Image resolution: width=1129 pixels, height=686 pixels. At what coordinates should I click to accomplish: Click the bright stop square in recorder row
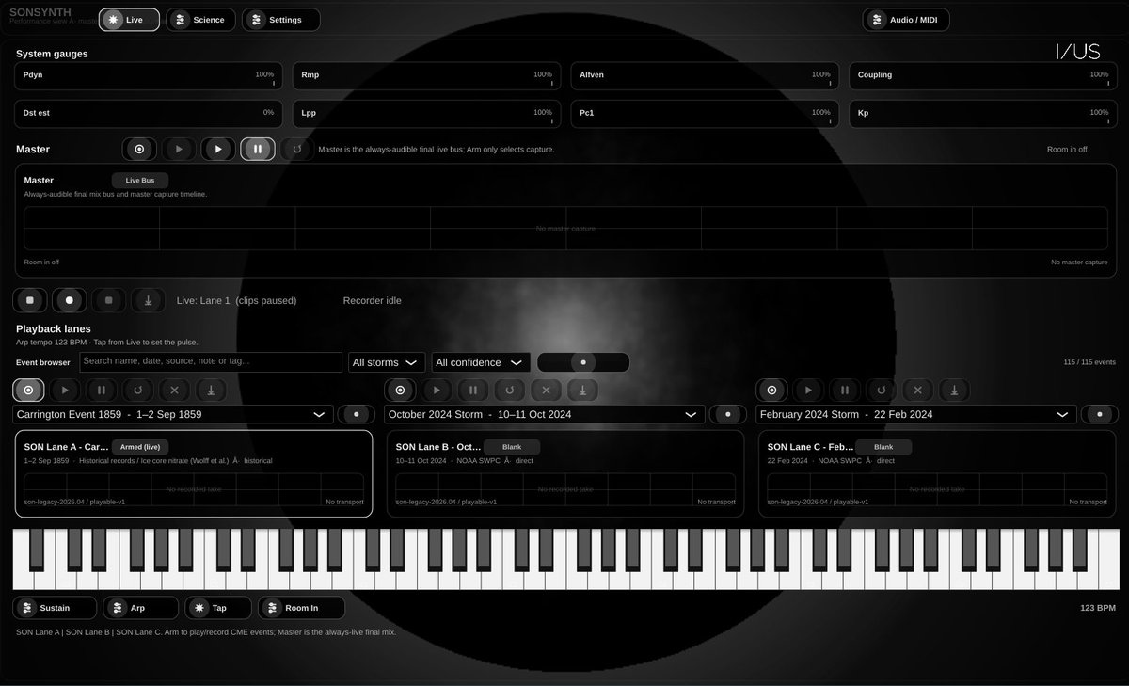30,300
